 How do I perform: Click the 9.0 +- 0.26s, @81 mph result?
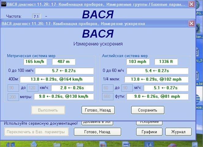point(157,96)
